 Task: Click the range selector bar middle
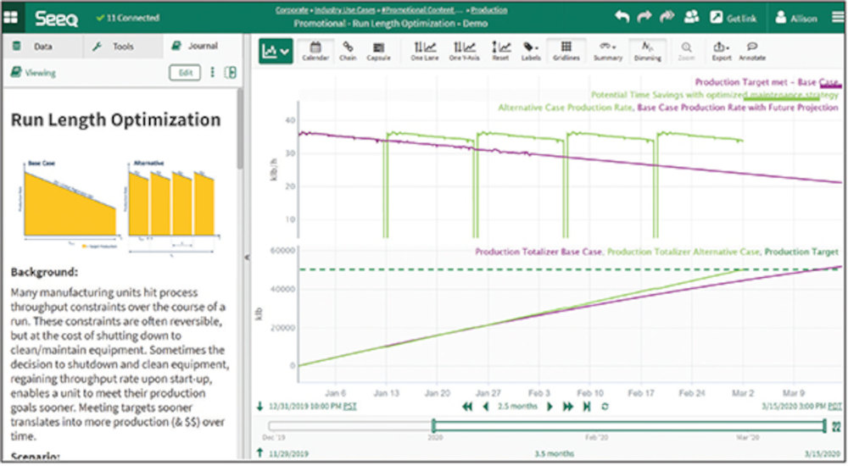pos(629,426)
